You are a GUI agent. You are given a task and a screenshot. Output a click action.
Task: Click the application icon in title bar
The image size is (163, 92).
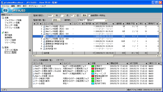point(2,3)
